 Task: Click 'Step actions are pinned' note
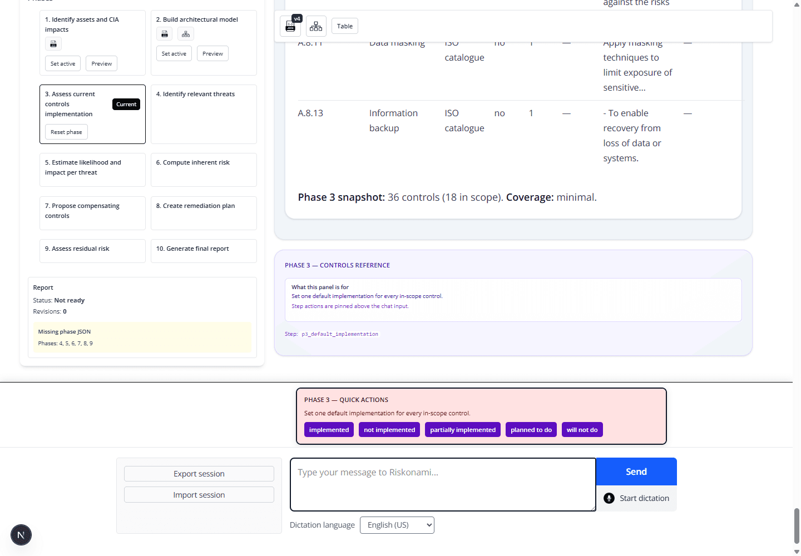(x=350, y=306)
